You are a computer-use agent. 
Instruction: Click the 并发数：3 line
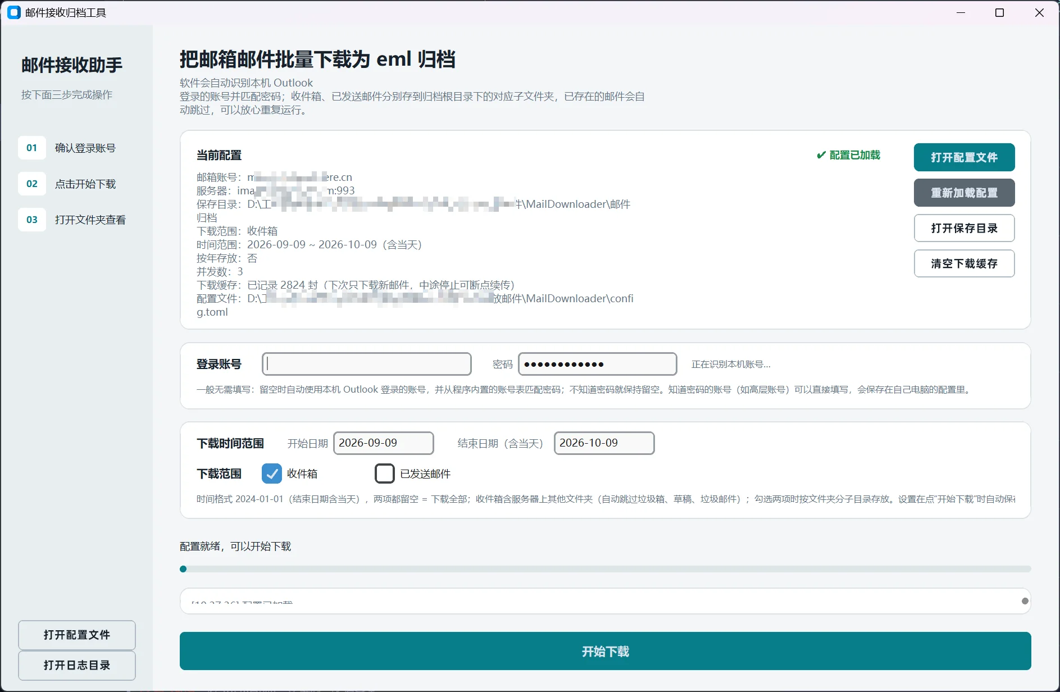tap(220, 272)
